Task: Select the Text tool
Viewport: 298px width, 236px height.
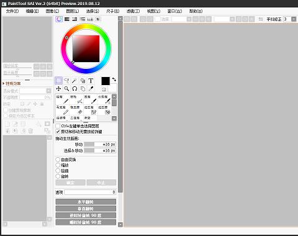Action: (x=91, y=81)
